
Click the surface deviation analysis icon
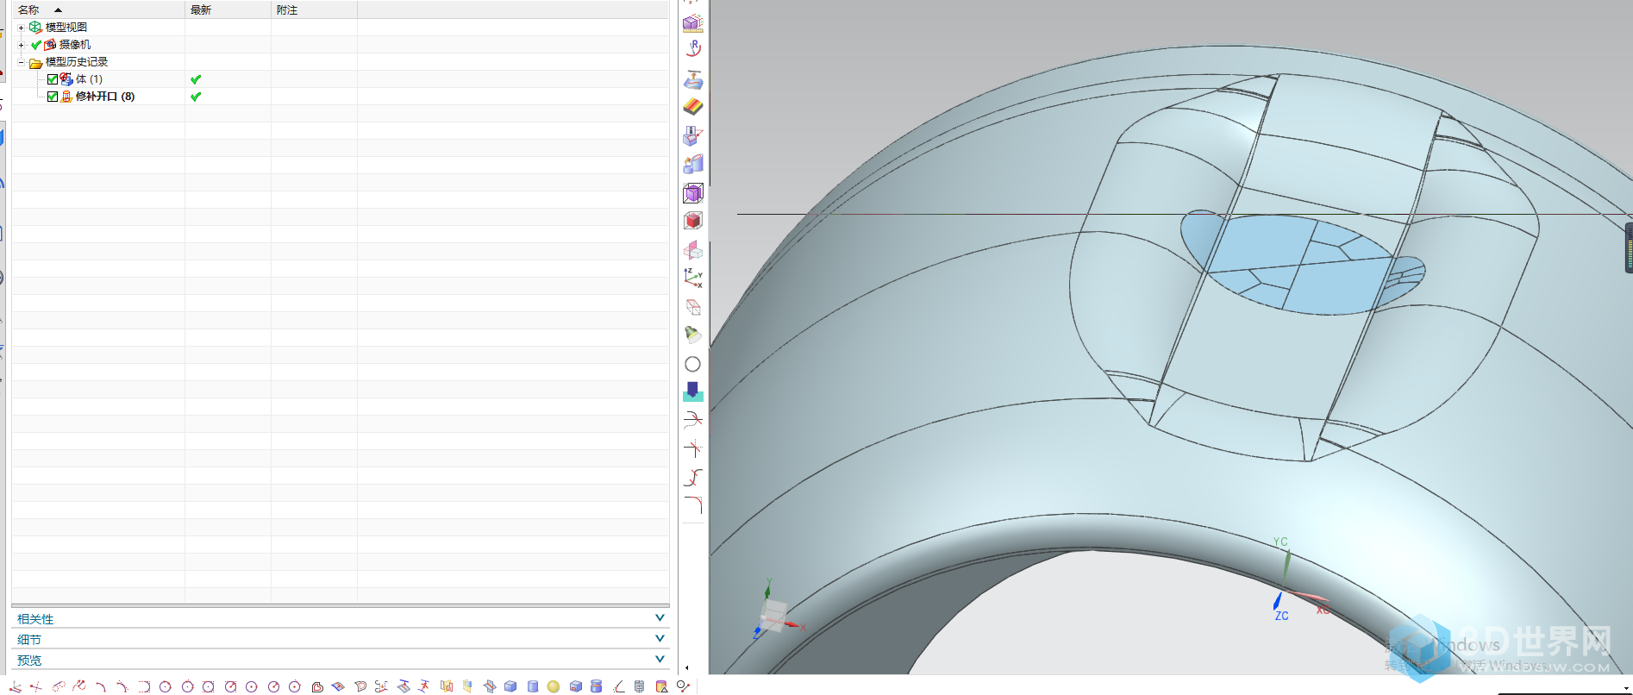tap(693, 80)
